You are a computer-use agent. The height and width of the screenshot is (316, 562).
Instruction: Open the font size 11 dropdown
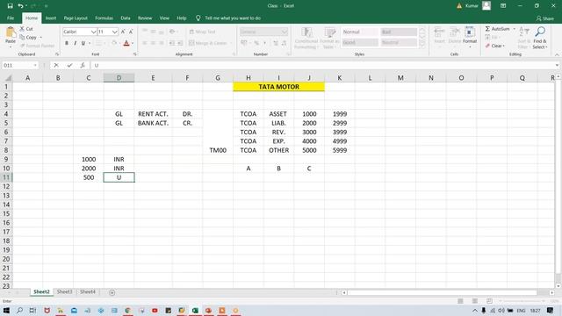point(115,32)
